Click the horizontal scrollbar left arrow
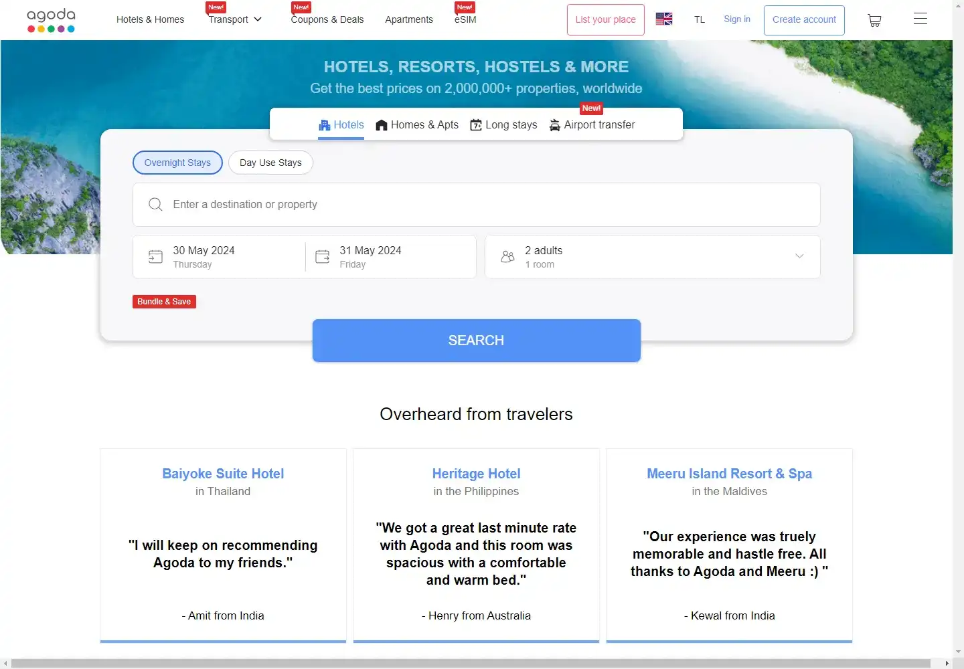Screen dimensions: 964x669 pyautogui.click(x=5, y=663)
